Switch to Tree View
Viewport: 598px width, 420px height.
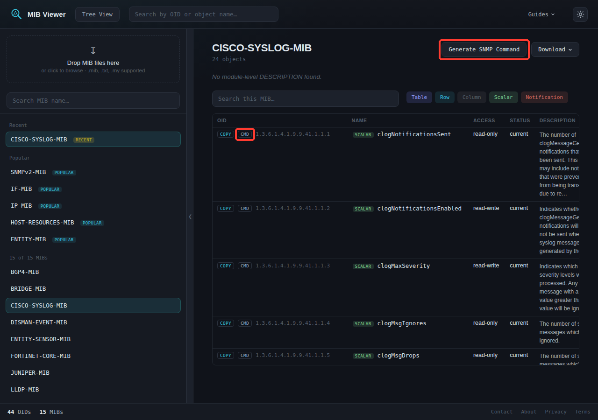97,14
